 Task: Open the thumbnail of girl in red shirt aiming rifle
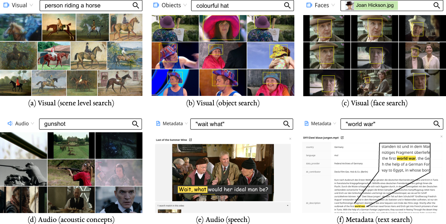71,173
